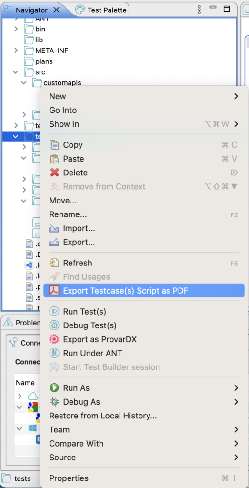249x488 pixels.
Task: Select Move... menu entry
Action: pos(144,201)
